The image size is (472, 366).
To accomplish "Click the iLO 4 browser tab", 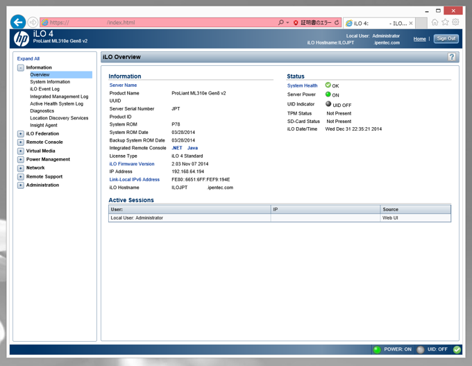I will click(x=379, y=23).
